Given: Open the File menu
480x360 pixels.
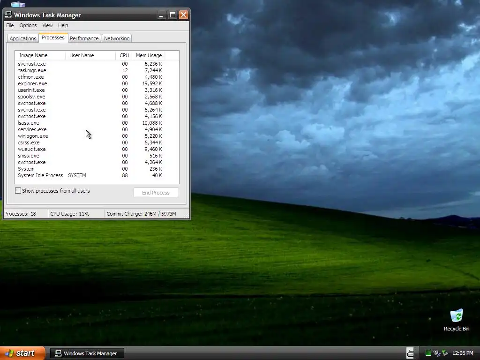Looking at the screenshot, I should [x=10, y=25].
